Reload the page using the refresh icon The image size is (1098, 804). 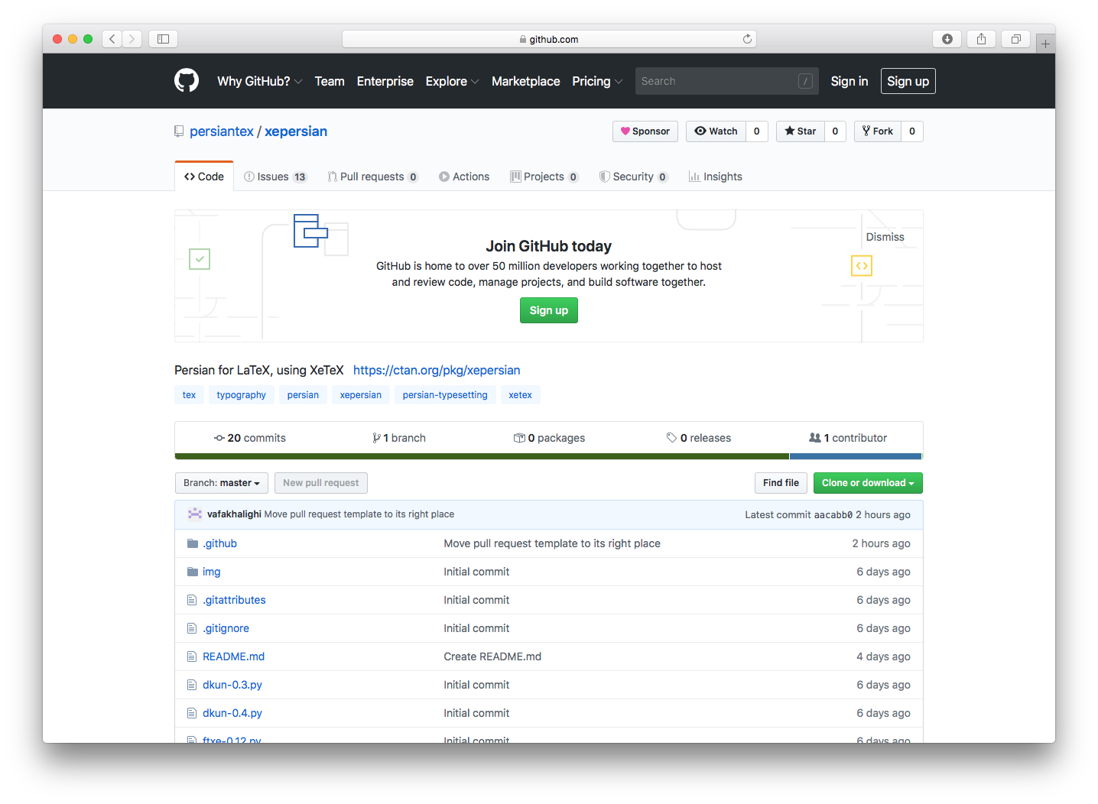click(x=747, y=39)
